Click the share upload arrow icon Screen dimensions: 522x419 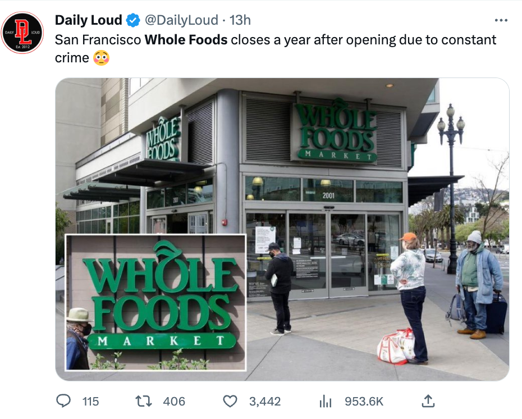(428, 401)
